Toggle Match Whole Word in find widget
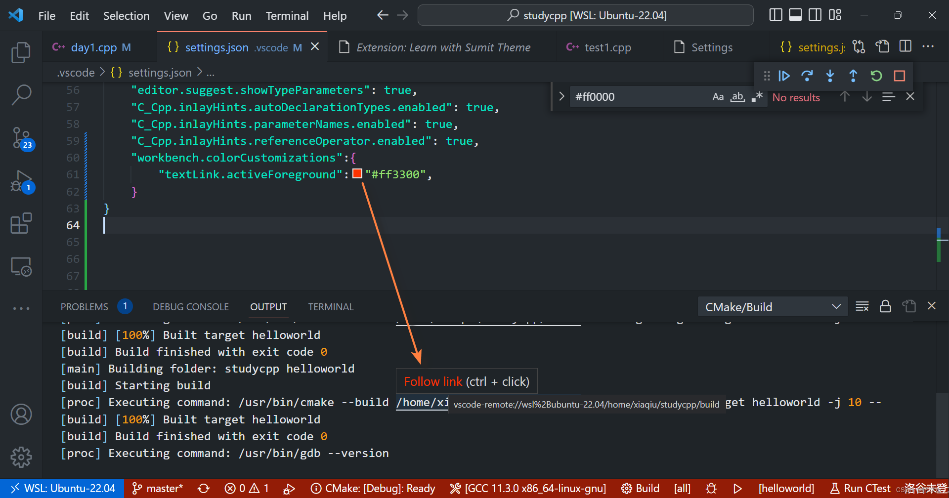The width and height of the screenshot is (949, 498). [737, 97]
